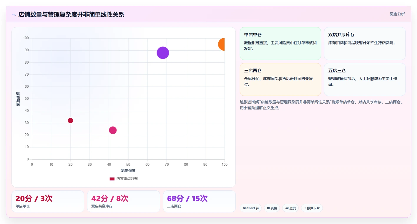Screen dimensions: 417x224
Task: Click the 68分 / 15次 stat card
Action: [199, 201]
